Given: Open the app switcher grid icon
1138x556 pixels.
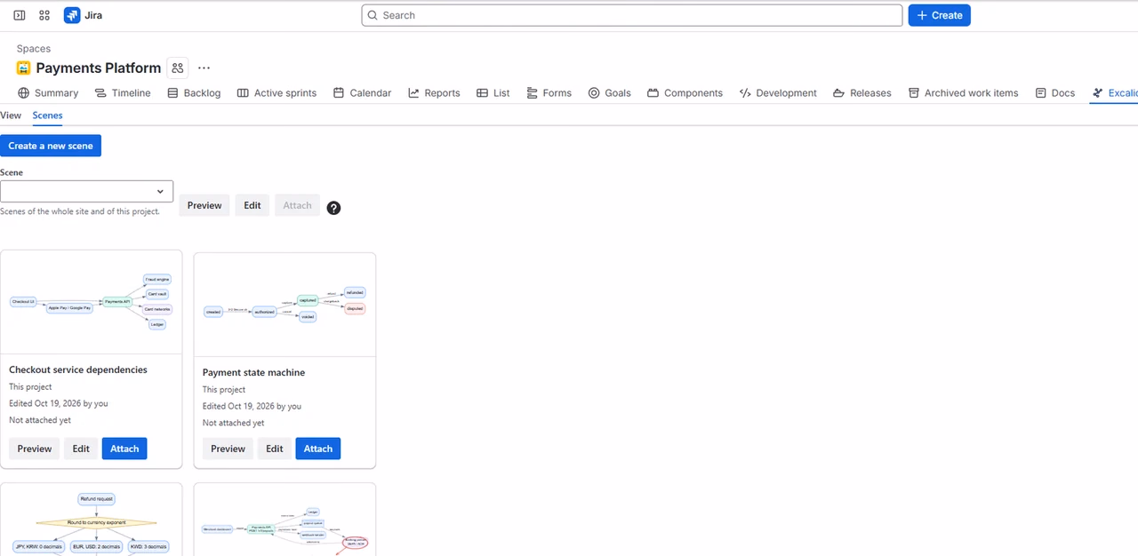Looking at the screenshot, I should point(44,15).
